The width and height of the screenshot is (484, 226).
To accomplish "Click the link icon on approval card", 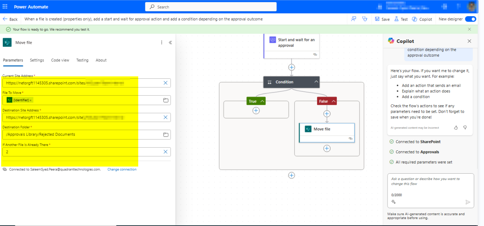I will tap(315, 55).
